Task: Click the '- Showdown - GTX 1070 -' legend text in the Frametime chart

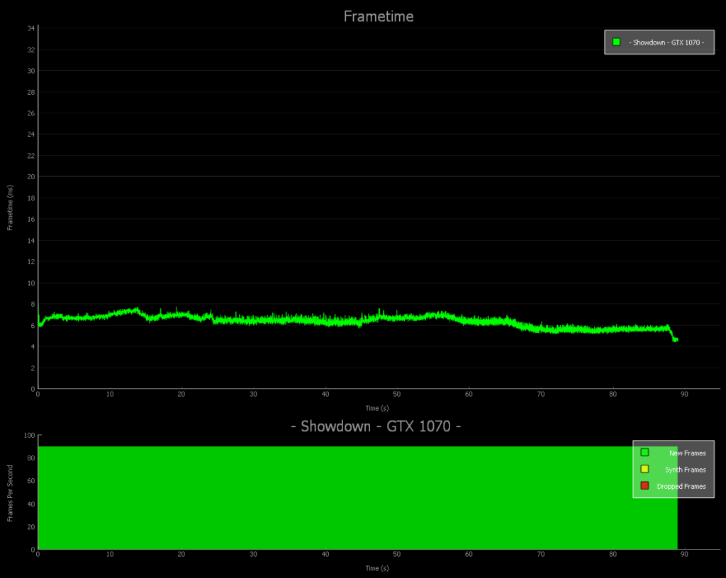Action: [x=666, y=42]
